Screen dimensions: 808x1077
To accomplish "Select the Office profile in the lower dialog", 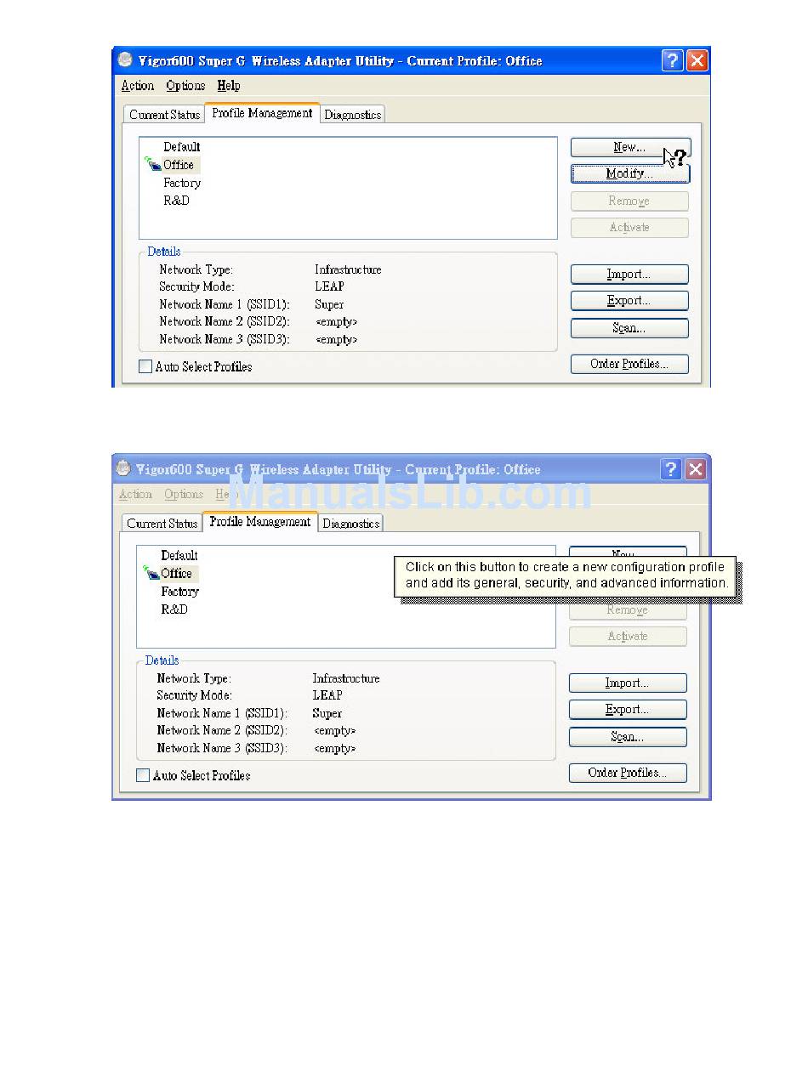I will (177, 574).
